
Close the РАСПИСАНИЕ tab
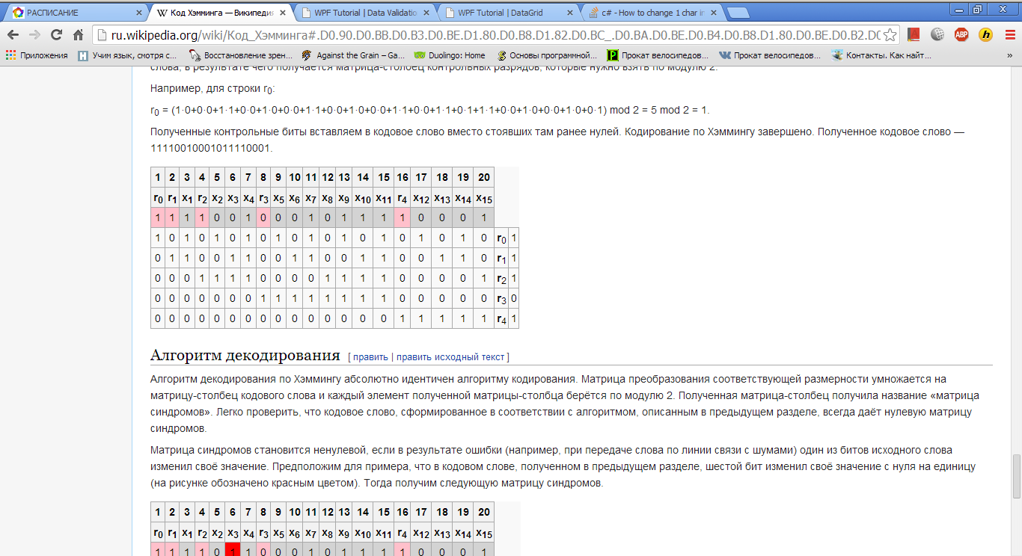139,13
